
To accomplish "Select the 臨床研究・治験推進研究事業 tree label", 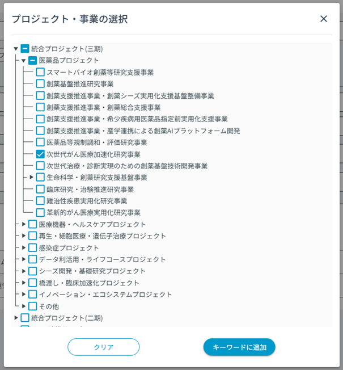I will [x=90, y=190].
